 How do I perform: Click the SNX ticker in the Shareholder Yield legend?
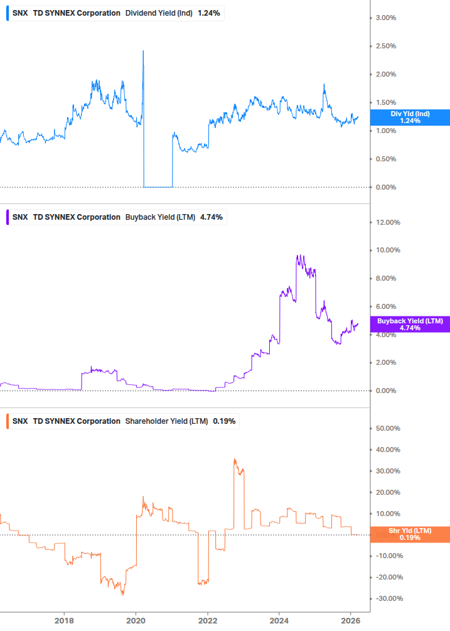click(20, 421)
